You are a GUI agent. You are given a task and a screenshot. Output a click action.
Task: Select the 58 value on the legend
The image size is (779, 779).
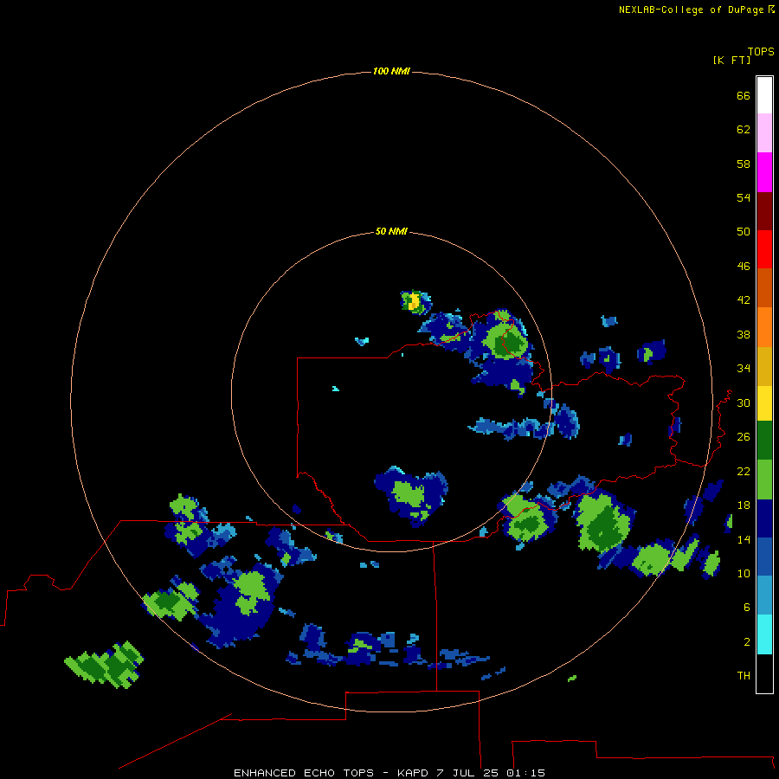click(744, 164)
